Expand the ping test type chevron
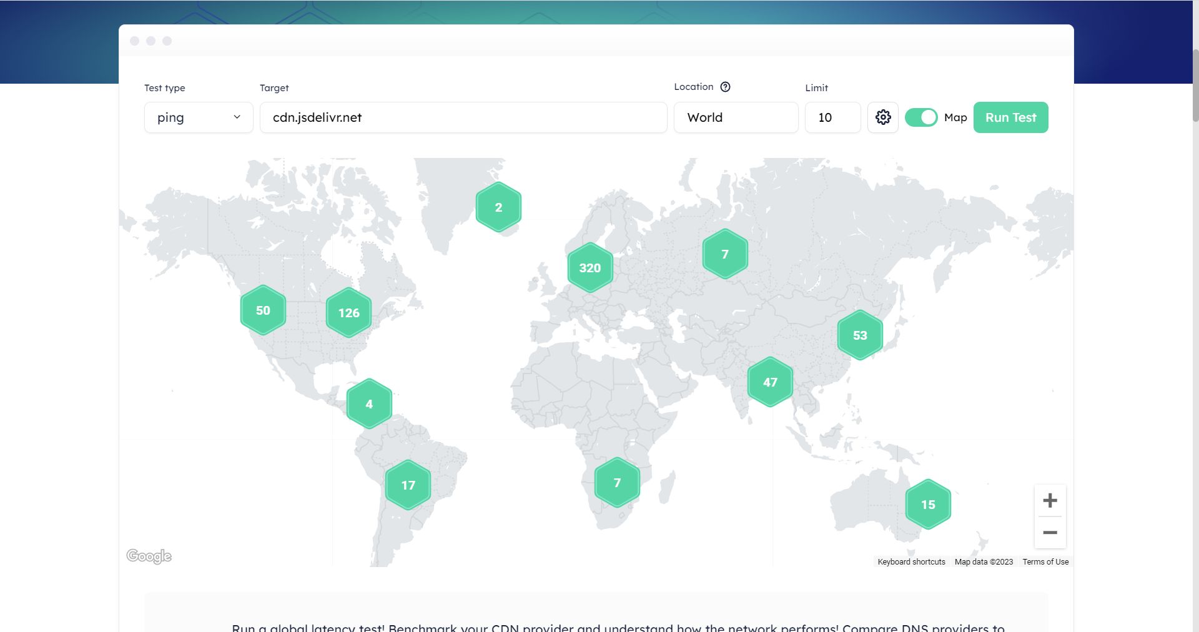Image resolution: width=1199 pixels, height=632 pixels. point(237,117)
